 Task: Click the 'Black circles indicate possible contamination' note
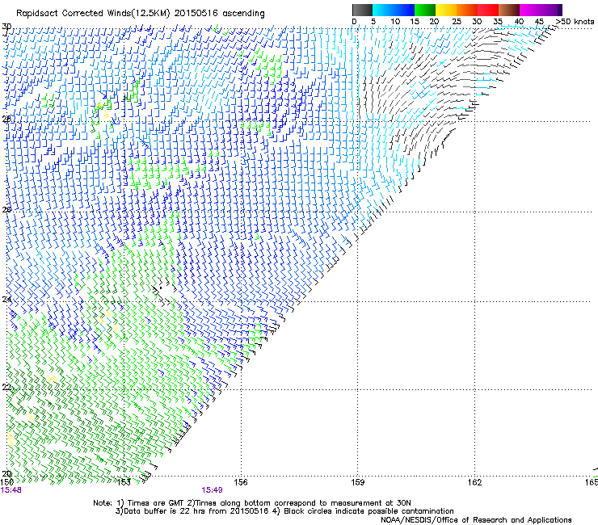[x=368, y=511]
